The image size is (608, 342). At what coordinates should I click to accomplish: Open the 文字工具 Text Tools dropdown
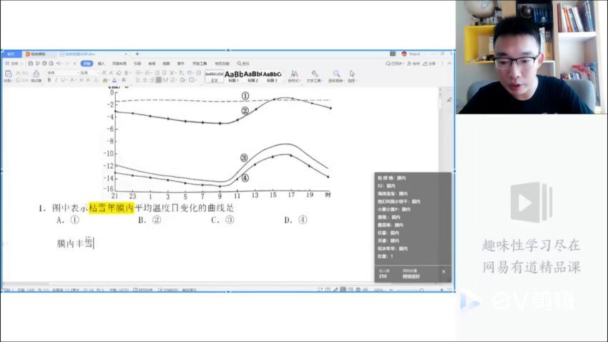coord(315,77)
